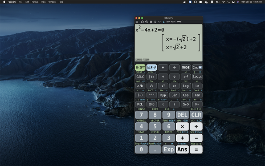Toggle the 2nd function key

pos(197,67)
